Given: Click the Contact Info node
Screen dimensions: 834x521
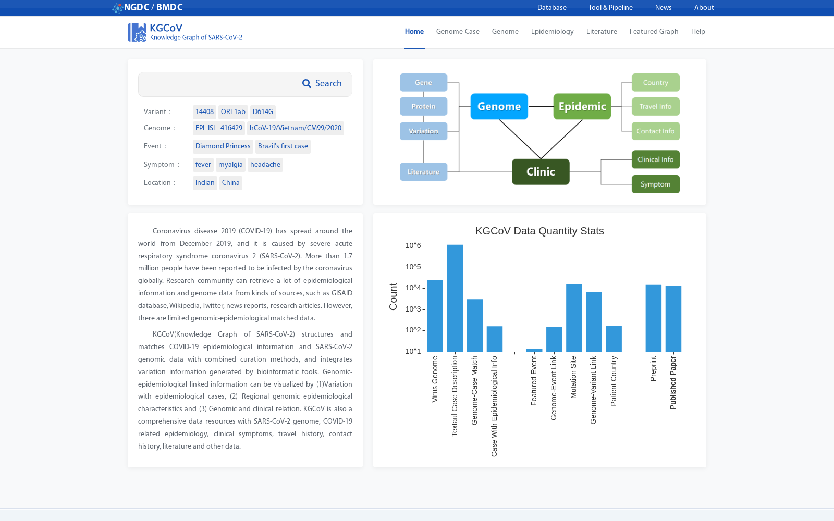Looking at the screenshot, I should pos(656,131).
